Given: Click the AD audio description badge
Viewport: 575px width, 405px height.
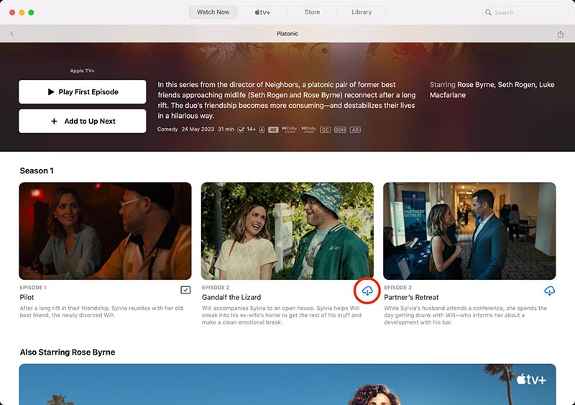Looking at the screenshot, I should (355, 129).
